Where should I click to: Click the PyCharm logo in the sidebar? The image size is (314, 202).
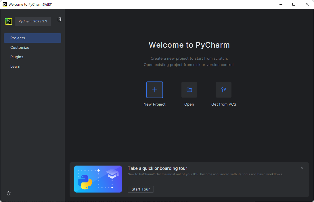(x=9, y=21)
